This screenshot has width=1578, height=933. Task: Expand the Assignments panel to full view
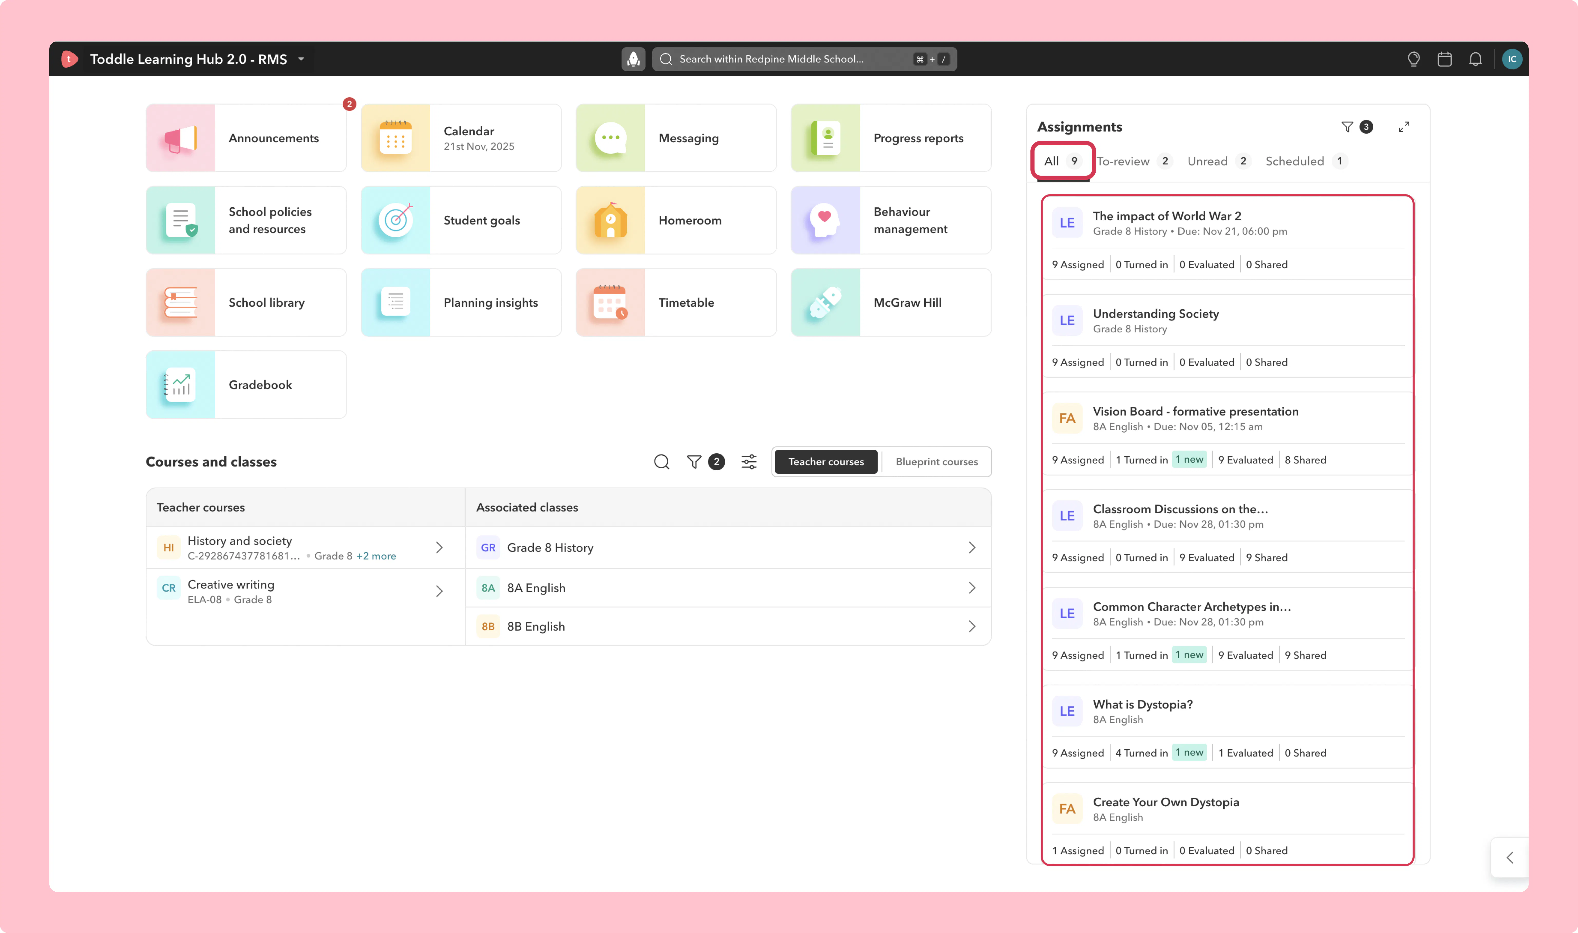tap(1403, 127)
